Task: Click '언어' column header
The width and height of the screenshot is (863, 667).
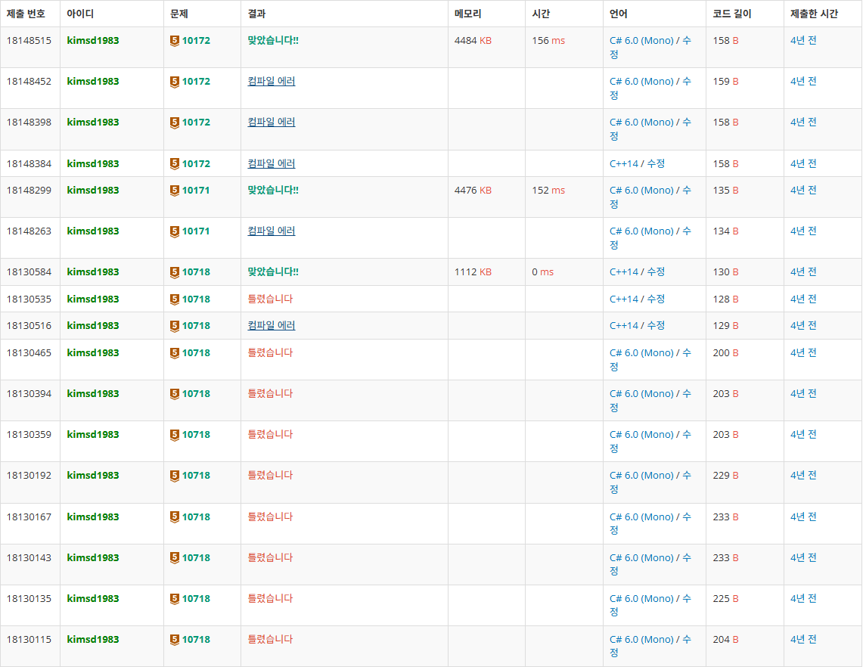Action: click(x=618, y=14)
